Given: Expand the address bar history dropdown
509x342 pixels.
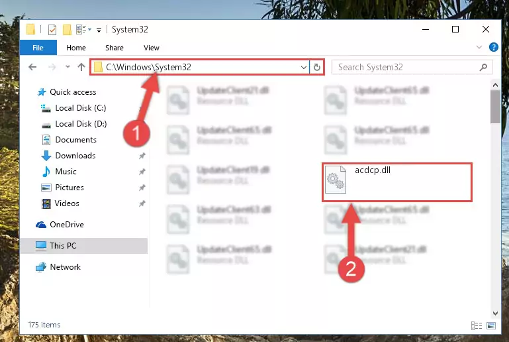Looking at the screenshot, I should click(304, 68).
